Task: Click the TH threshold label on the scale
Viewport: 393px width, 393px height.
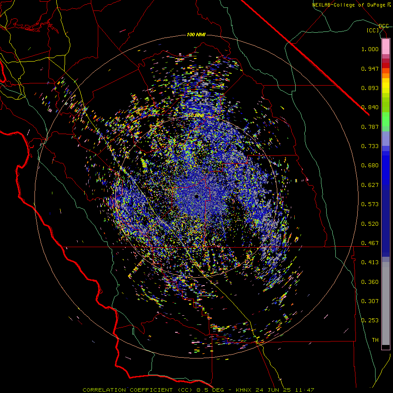Action: coord(375,340)
